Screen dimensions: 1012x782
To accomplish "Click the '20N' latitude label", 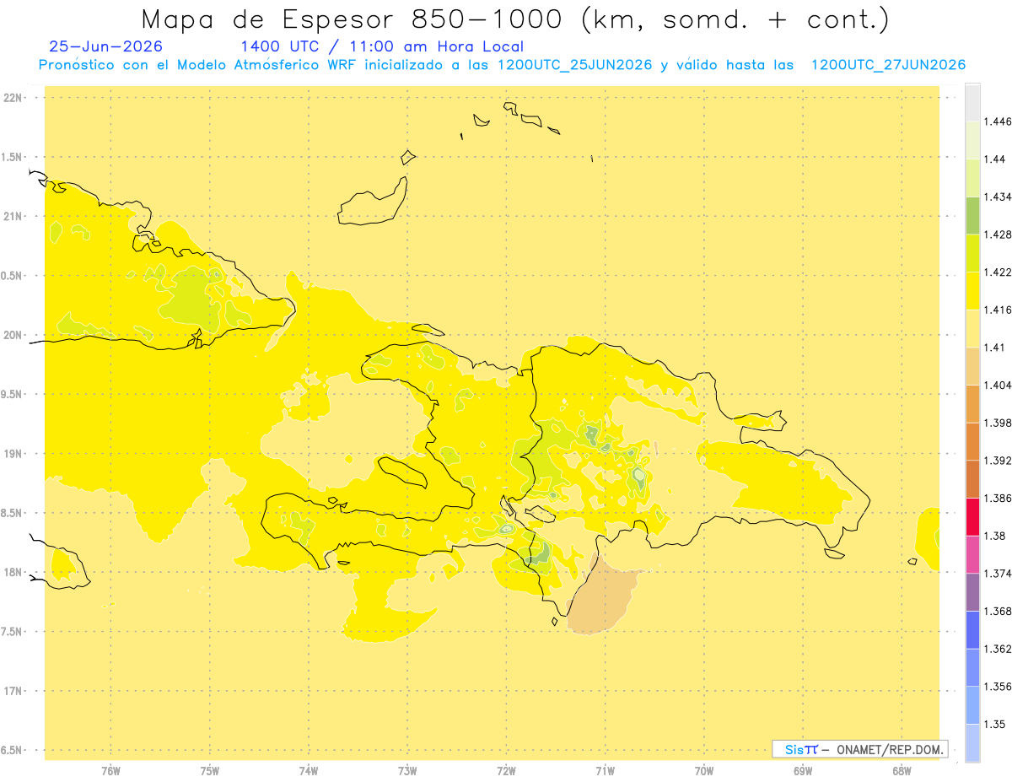I will 13,335.
